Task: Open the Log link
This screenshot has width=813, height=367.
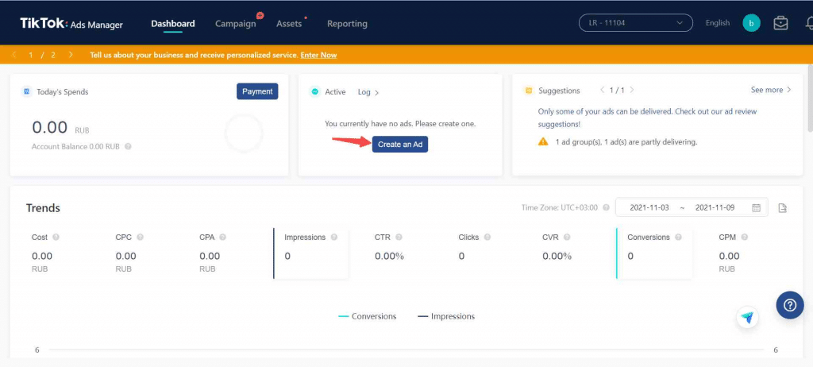Action: (368, 92)
